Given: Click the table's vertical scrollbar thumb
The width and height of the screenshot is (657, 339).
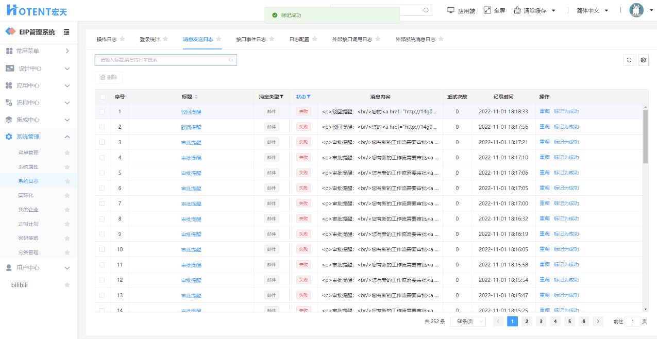Looking at the screenshot, I should tap(646, 137).
